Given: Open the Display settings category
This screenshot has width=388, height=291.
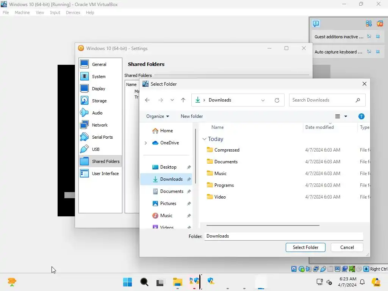Looking at the screenshot, I should point(100,89).
